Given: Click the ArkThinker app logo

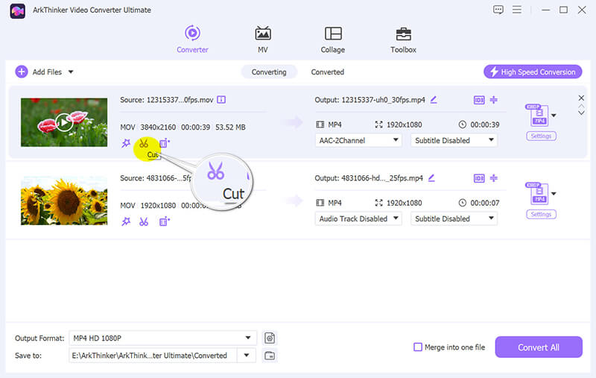Looking at the screenshot, I should 17,10.
